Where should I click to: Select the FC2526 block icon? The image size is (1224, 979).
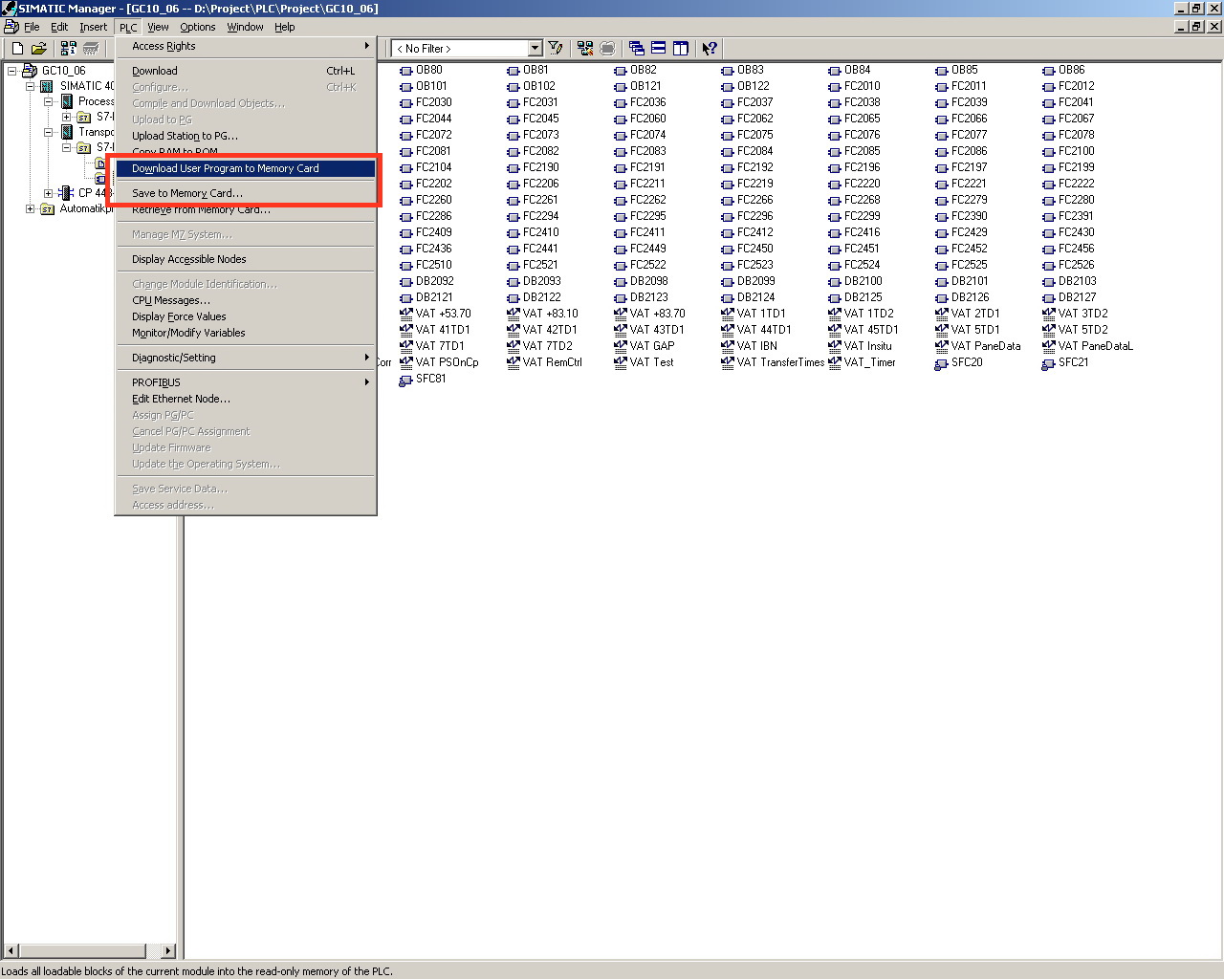point(1049,265)
